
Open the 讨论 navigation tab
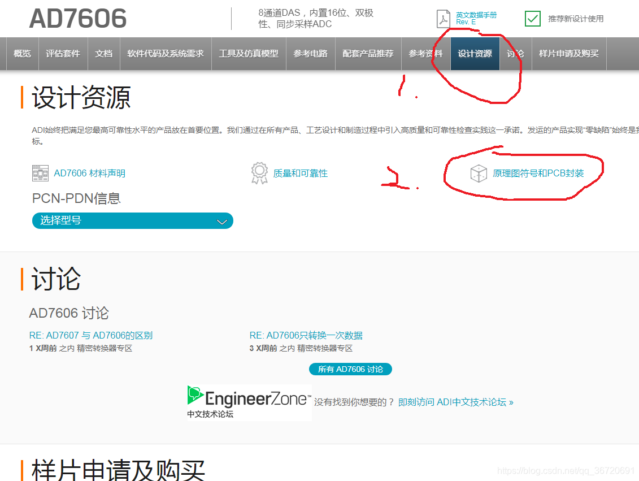click(515, 53)
